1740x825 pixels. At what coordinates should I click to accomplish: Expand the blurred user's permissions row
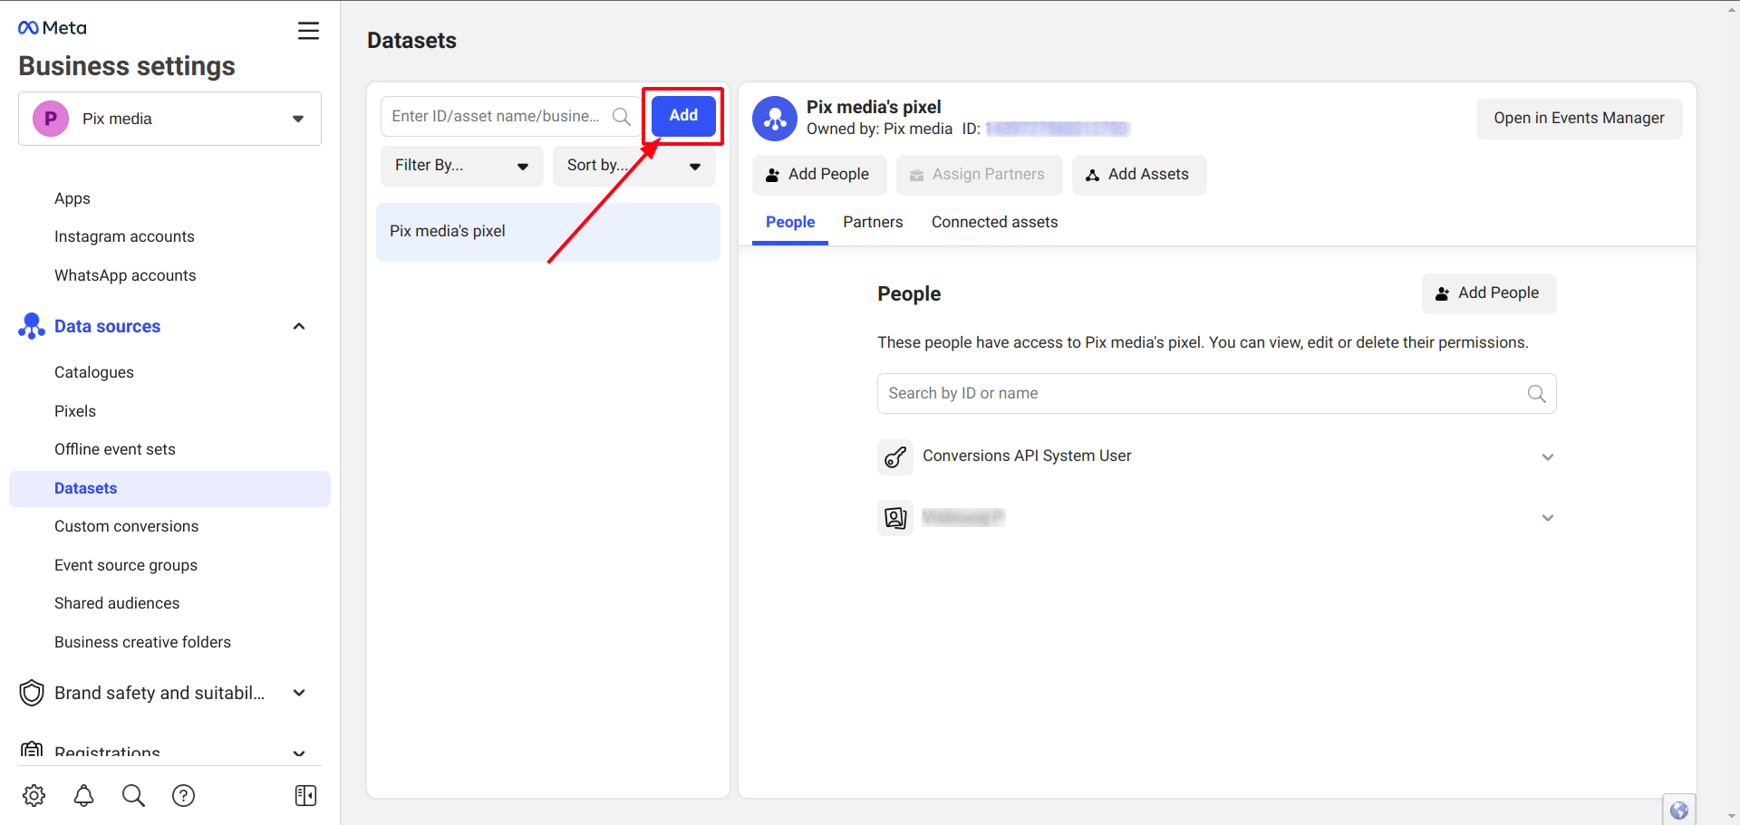[1548, 518]
